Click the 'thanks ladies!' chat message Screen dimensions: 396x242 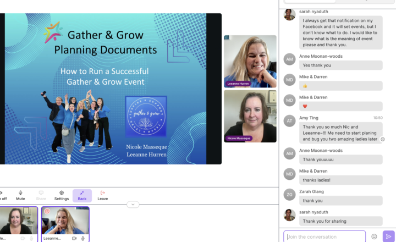[340, 180]
